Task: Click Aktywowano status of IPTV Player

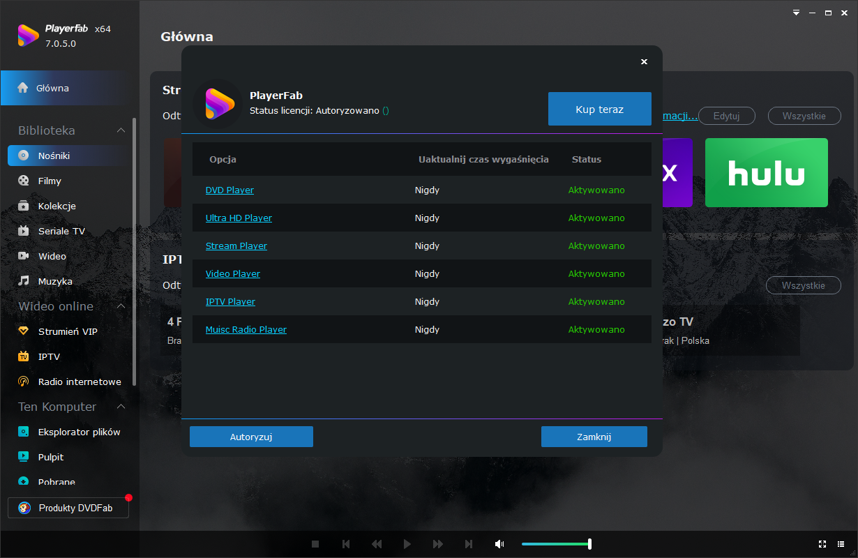Action: (x=596, y=301)
